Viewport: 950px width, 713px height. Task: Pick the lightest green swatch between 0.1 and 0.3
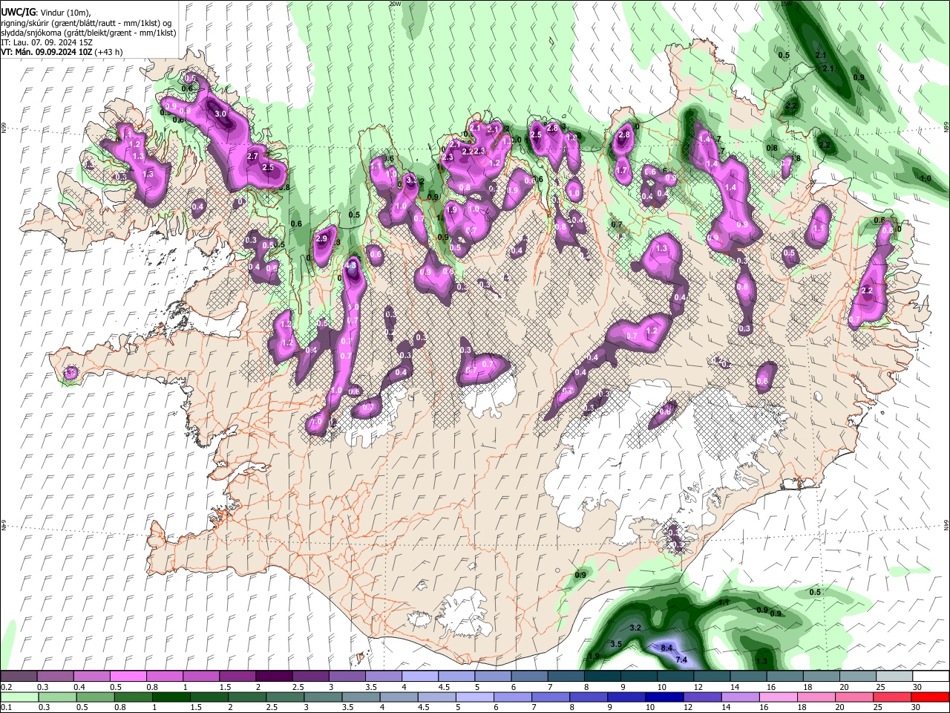click(x=19, y=697)
